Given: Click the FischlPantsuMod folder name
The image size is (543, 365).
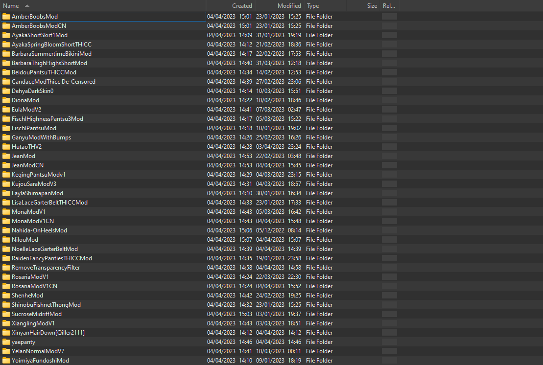Looking at the screenshot, I should tap(34, 128).
